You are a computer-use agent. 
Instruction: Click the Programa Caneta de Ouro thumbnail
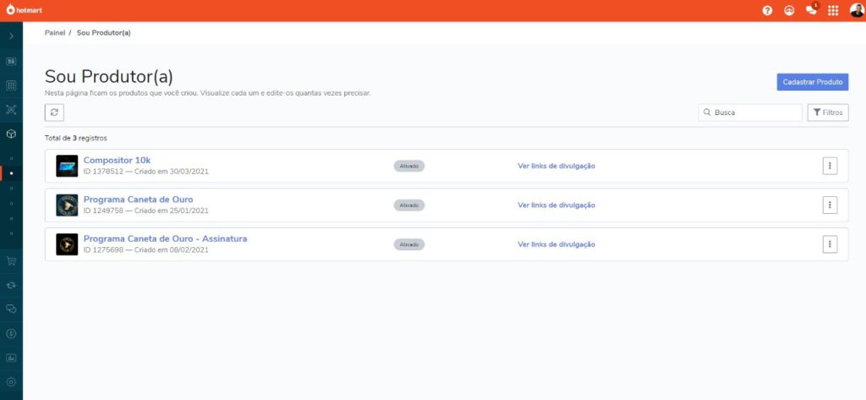click(x=67, y=205)
